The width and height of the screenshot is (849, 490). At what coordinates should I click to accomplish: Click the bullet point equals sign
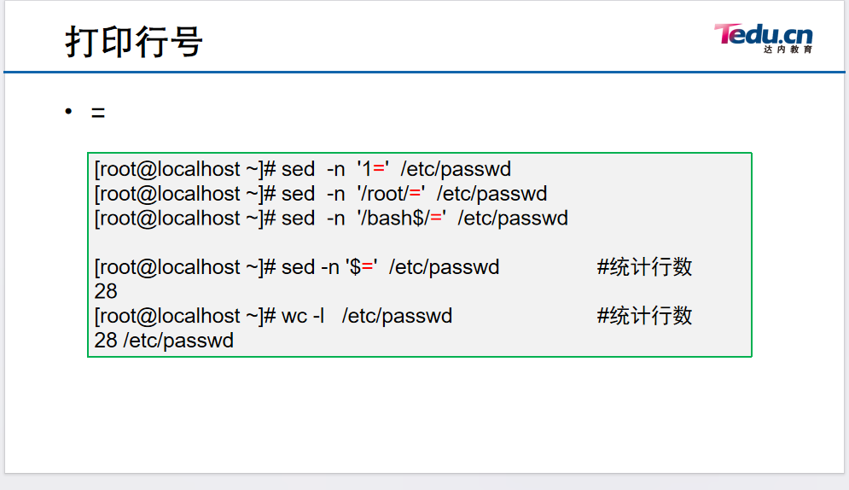pyautogui.click(x=98, y=113)
